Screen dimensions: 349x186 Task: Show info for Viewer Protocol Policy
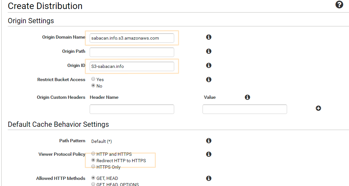click(x=209, y=154)
